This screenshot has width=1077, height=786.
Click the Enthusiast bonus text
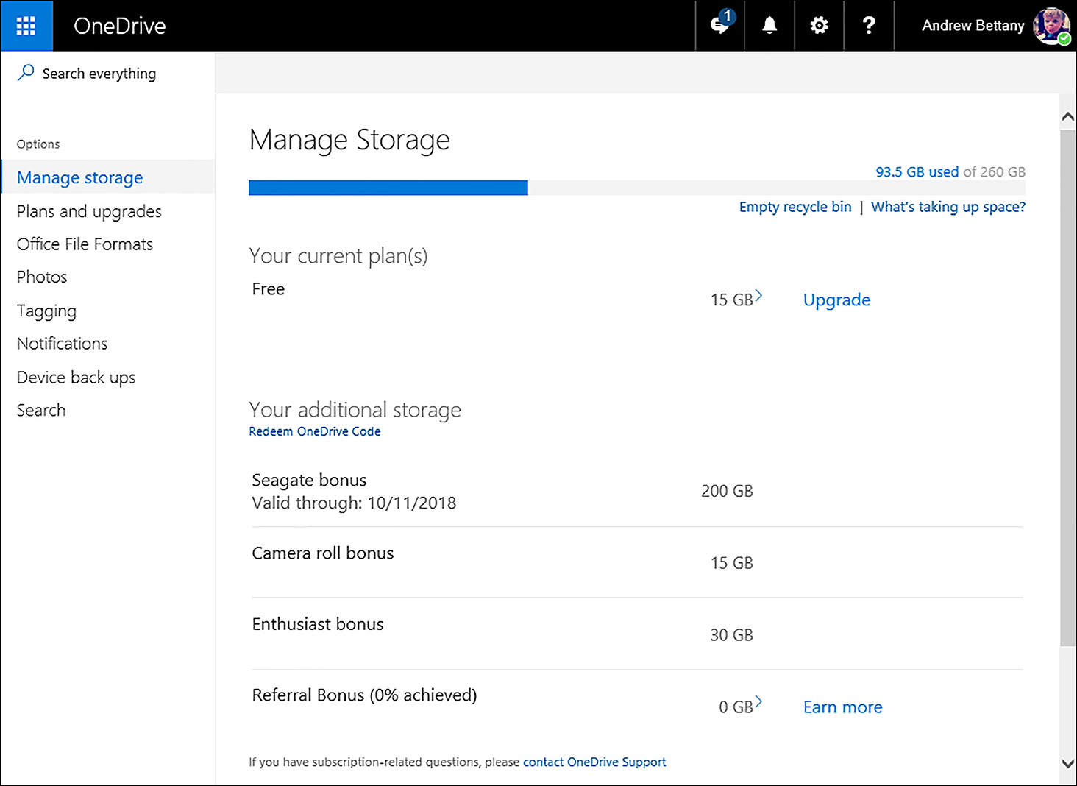[318, 624]
